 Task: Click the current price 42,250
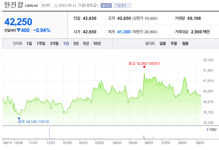click(18, 22)
